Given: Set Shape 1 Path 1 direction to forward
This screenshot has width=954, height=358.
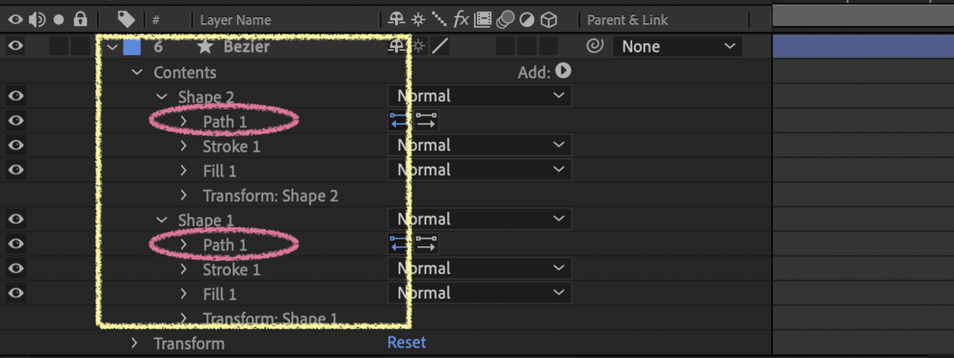Looking at the screenshot, I should 427,244.
